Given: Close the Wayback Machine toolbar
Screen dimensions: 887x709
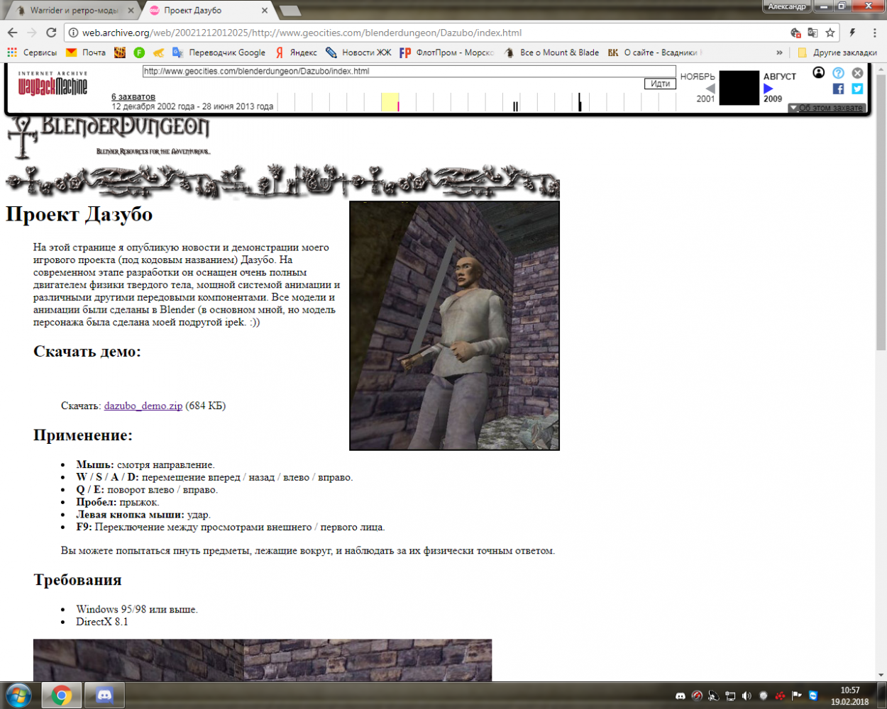Looking at the screenshot, I should coord(857,73).
